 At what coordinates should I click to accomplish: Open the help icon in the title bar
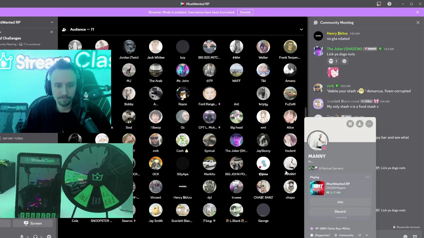pyautogui.click(x=390, y=4)
